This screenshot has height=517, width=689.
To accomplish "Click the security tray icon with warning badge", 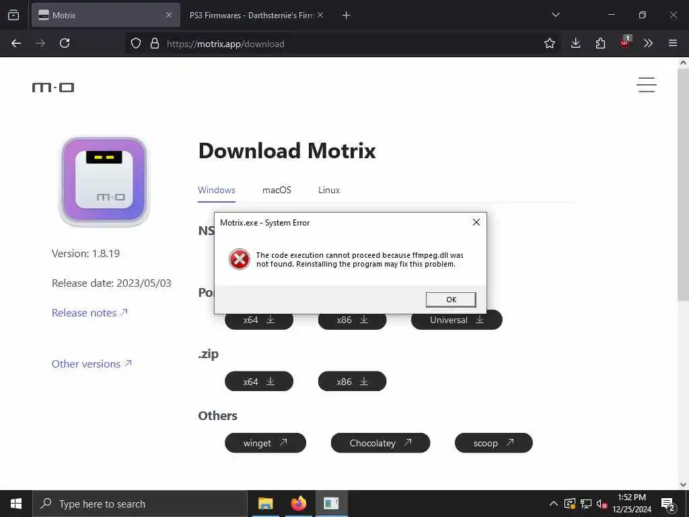I will coord(570,504).
